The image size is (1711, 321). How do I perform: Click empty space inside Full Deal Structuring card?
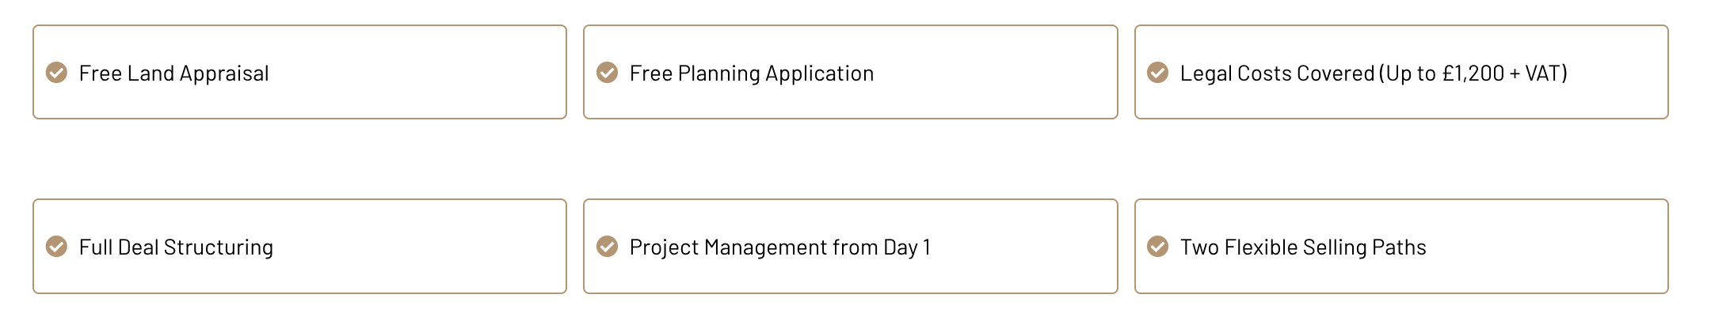(x=428, y=247)
